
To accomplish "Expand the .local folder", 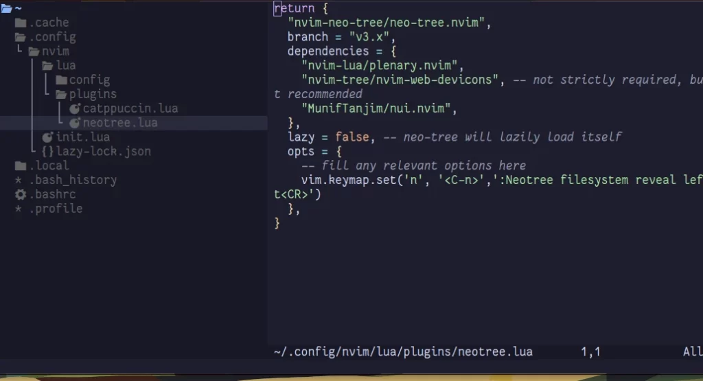I will (49, 166).
